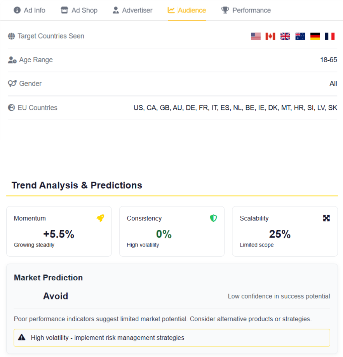Screen dimensions: 343x357
Task: Click the Performance trophy icon
Action: pyautogui.click(x=225, y=10)
